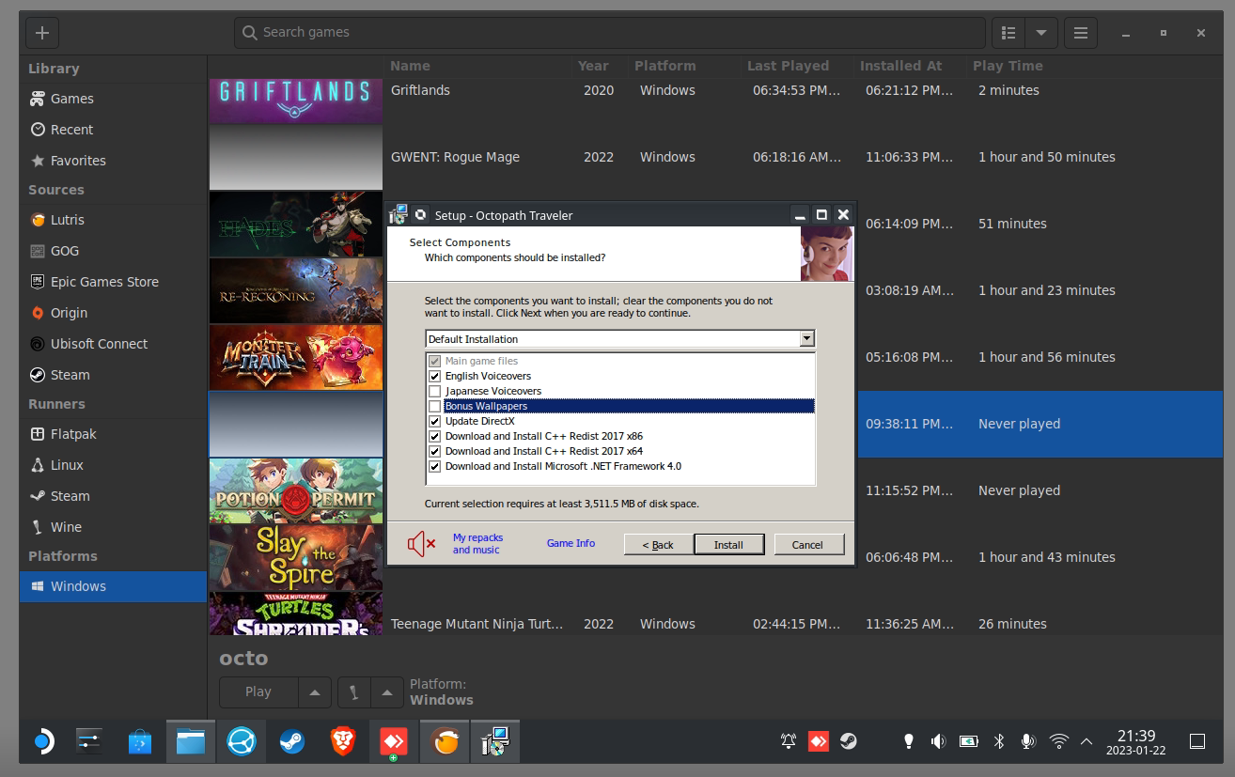
Task: Click Teenage Mutant Ninja Turtles row name
Action: (477, 624)
